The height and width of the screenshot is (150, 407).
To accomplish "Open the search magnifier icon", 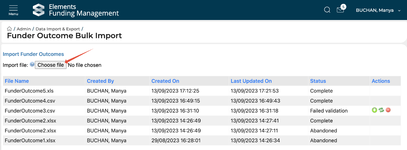I will coord(327,10).
